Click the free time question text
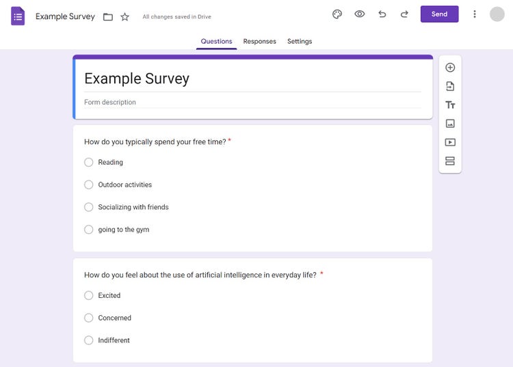513x367 pixels. point(155,142)
